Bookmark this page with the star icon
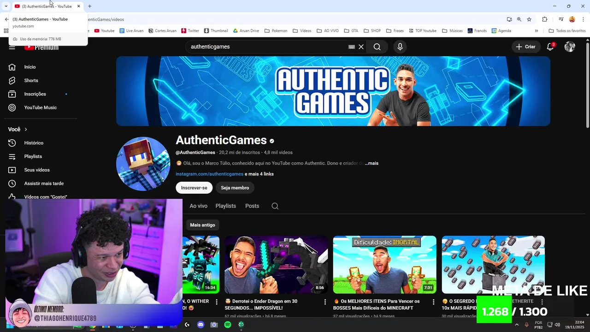 click(529, 19)
